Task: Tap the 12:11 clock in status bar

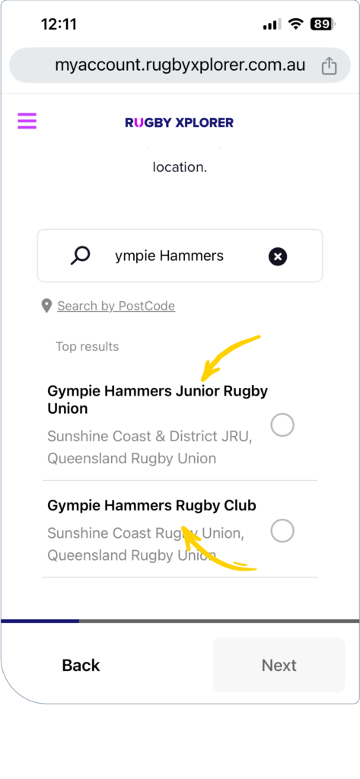Action: tap(59, 24)
